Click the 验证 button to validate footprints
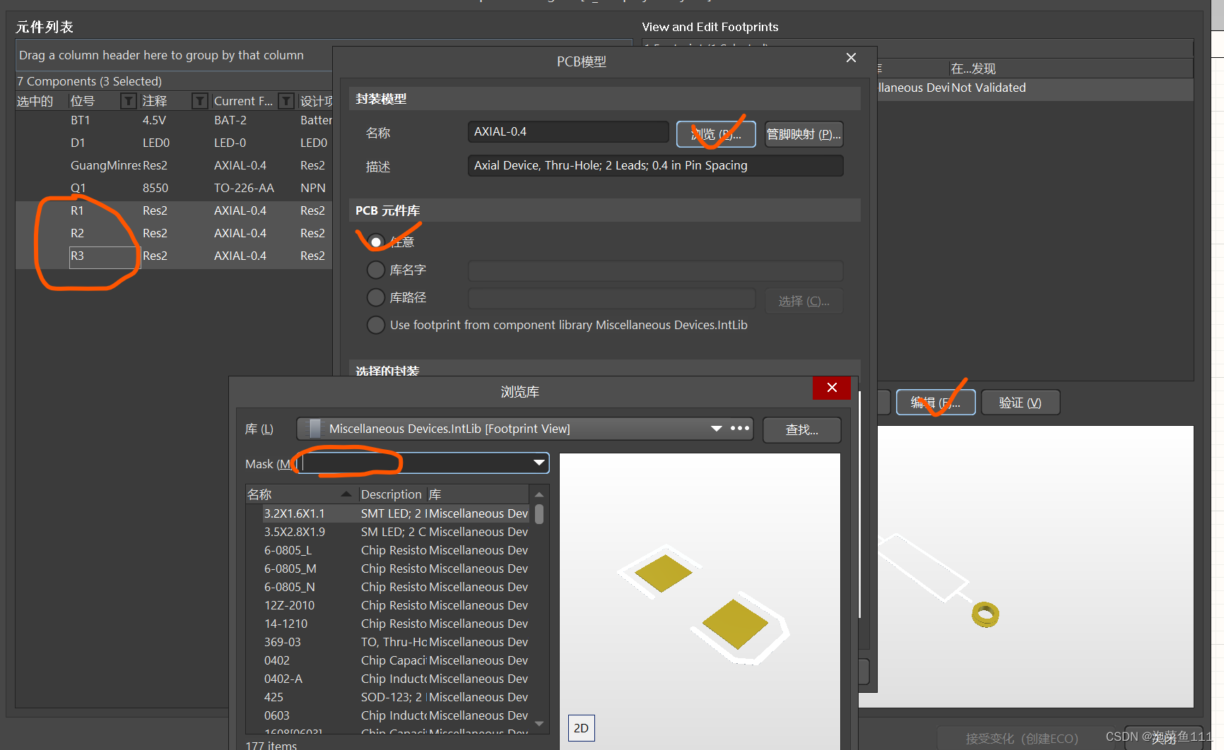Viewport: 1224px width, 750px height. click(1020, 402)
